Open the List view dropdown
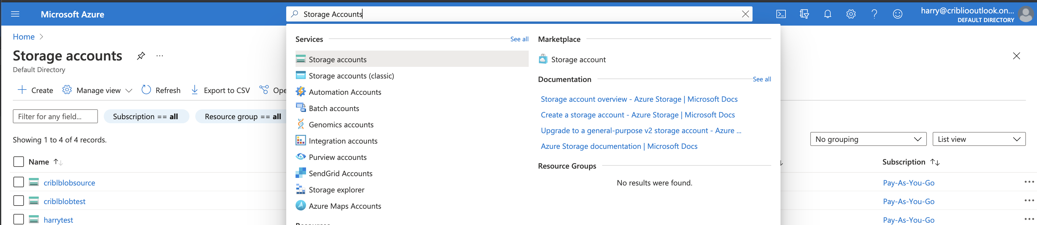Image resolution: width=1037 pixels, height=225 pixels. [x=979, y=139]
